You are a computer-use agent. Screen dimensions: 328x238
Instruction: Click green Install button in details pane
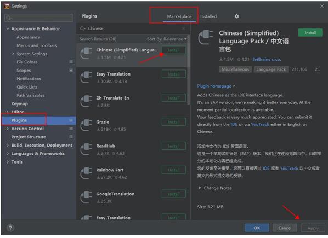[310, 33]
